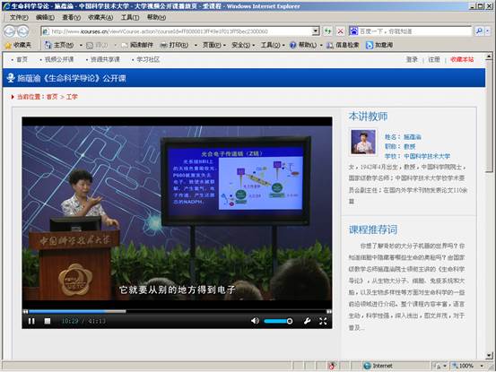Click the red X Stop loading icon
Screen dimensions: 496x372
point(340,31)
